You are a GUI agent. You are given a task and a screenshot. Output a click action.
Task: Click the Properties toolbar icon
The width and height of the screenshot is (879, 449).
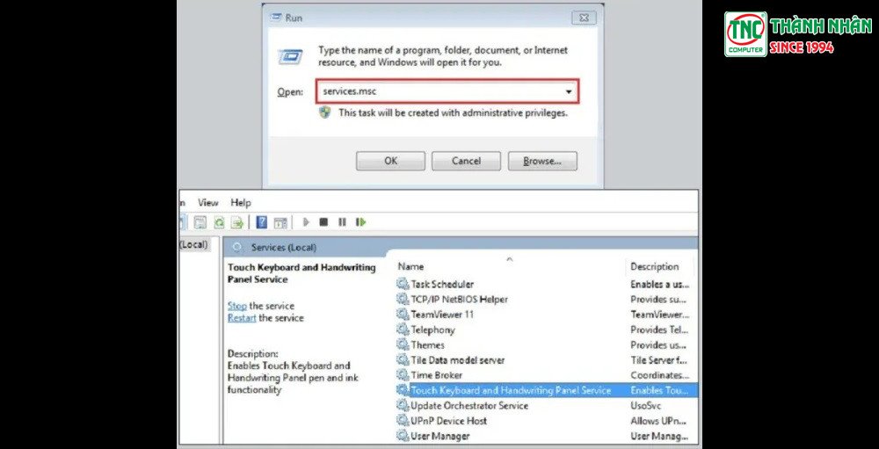[x=200, y=222]
